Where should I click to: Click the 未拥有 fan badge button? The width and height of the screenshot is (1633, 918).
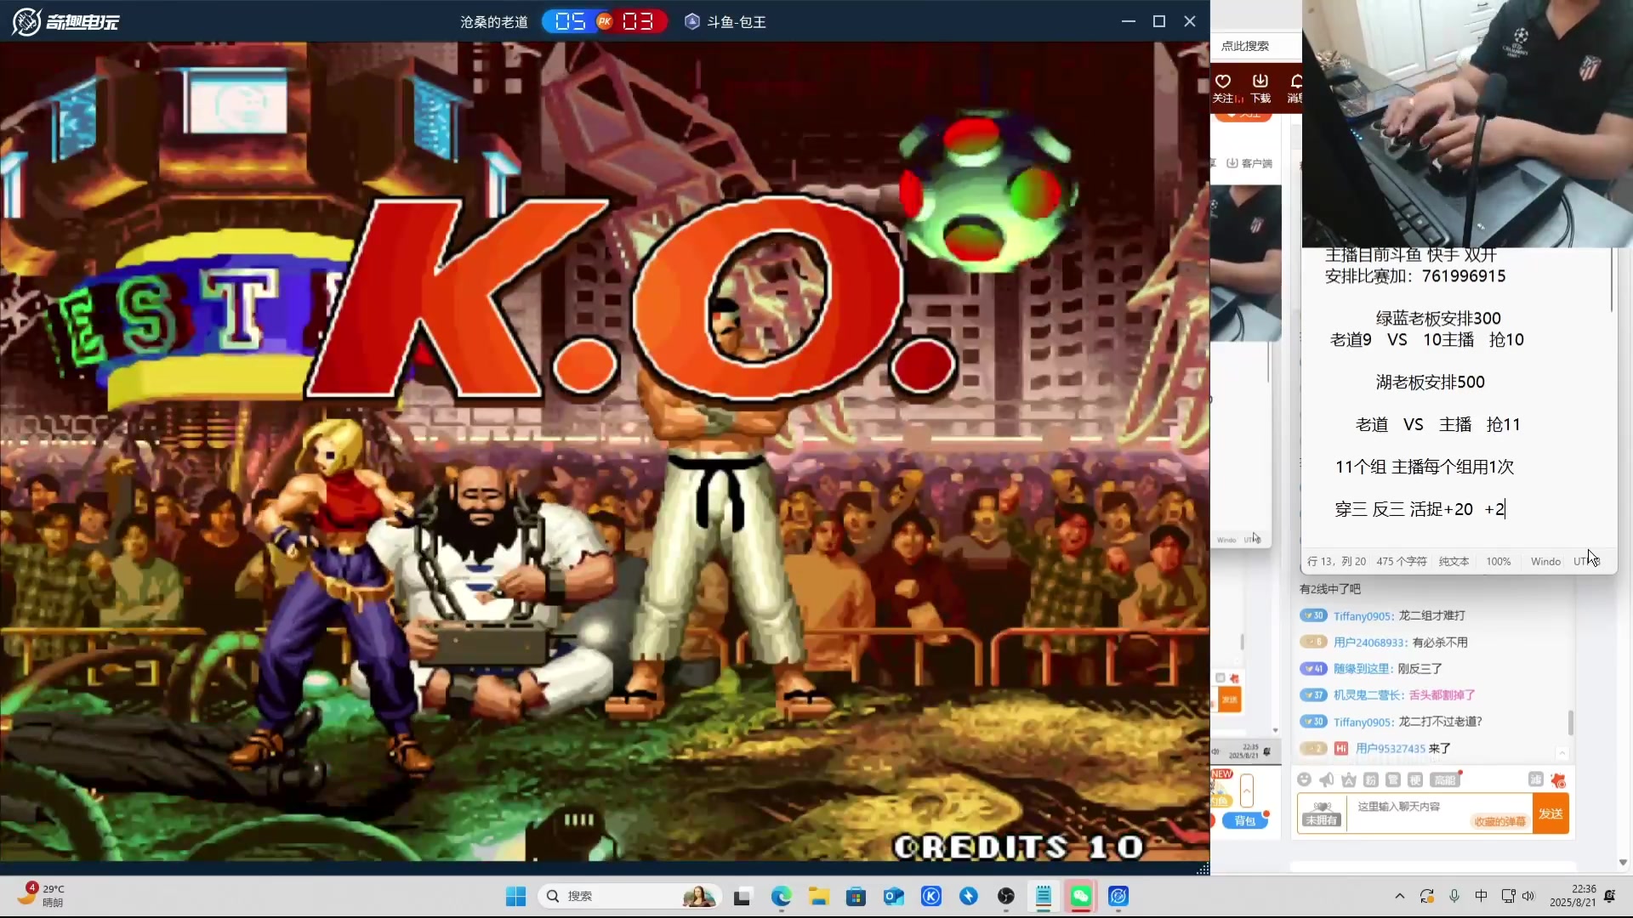tap(1321, 813)
